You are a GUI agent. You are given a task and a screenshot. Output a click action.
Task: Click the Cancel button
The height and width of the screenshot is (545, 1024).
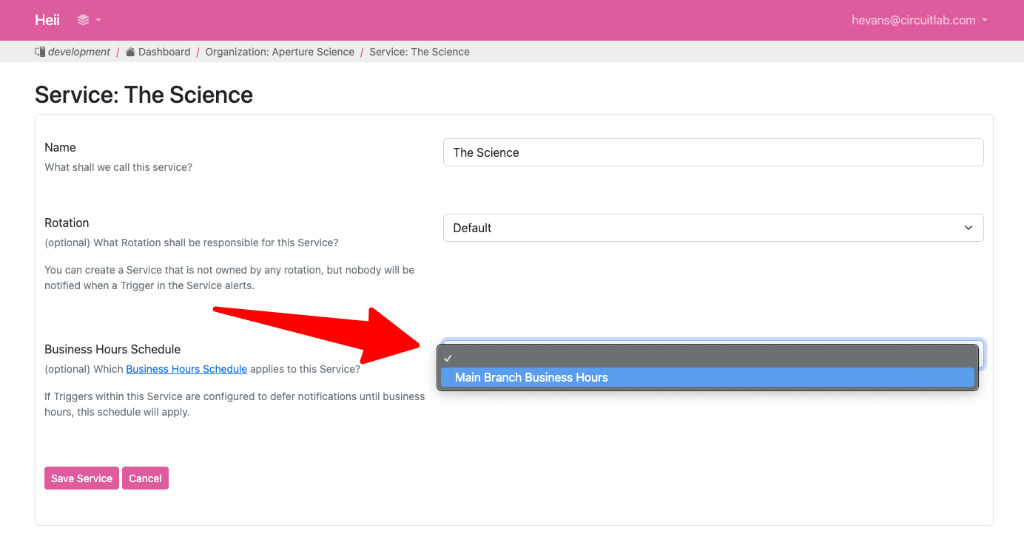click(145, 478)
